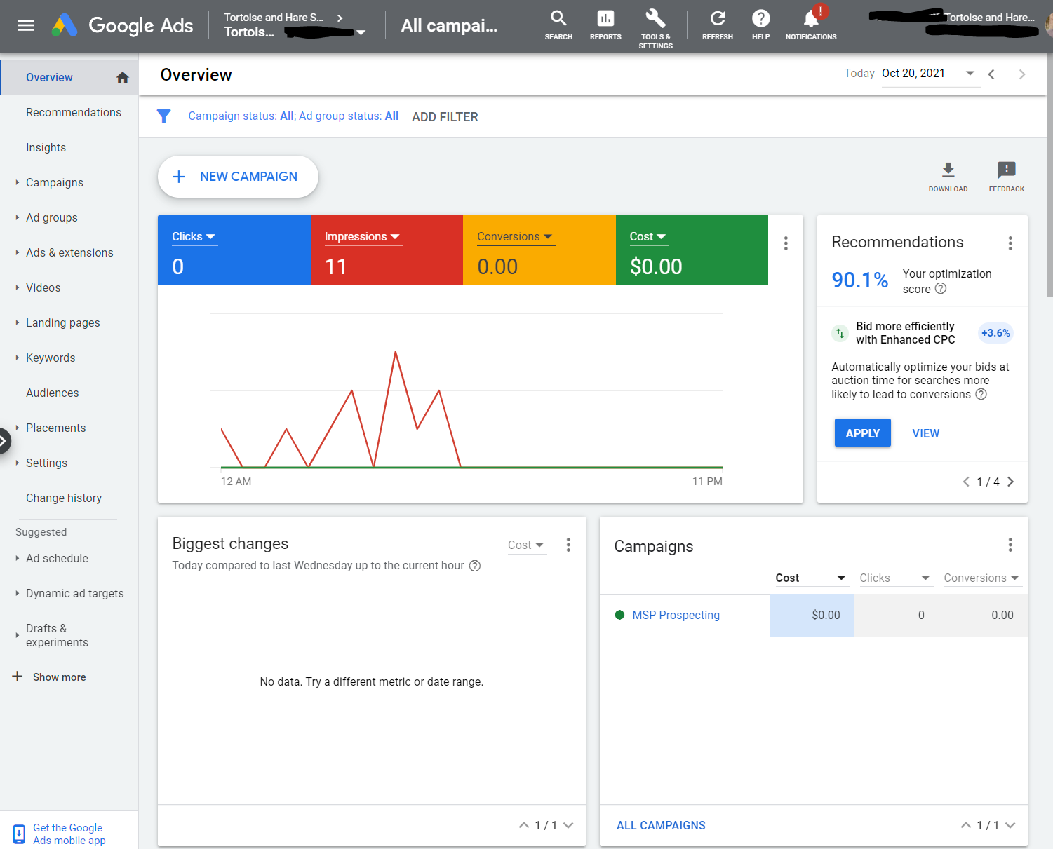The height and width of the screenshot is (849, 1053).
Task: Start a New Campaign
Action: click(237, 177)
